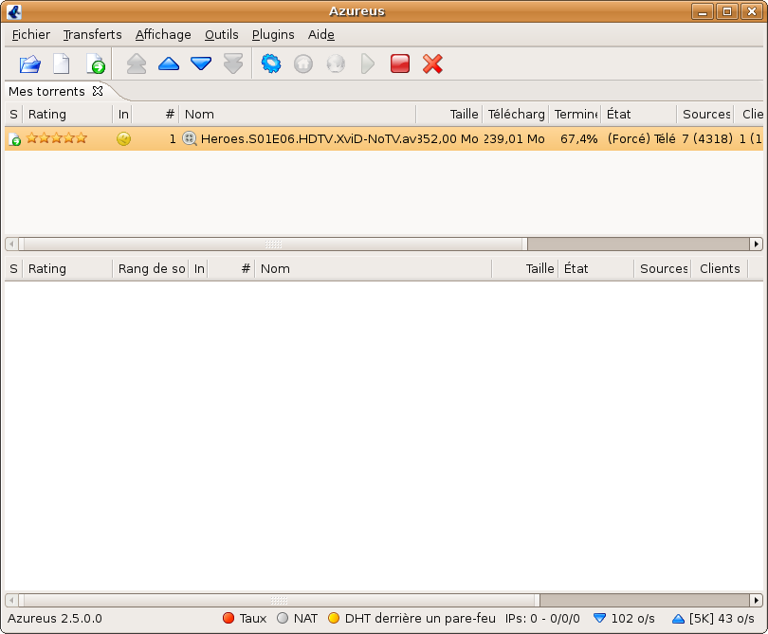
Task: Remove torrent with red X icon
Action: (x=432, y=64)
